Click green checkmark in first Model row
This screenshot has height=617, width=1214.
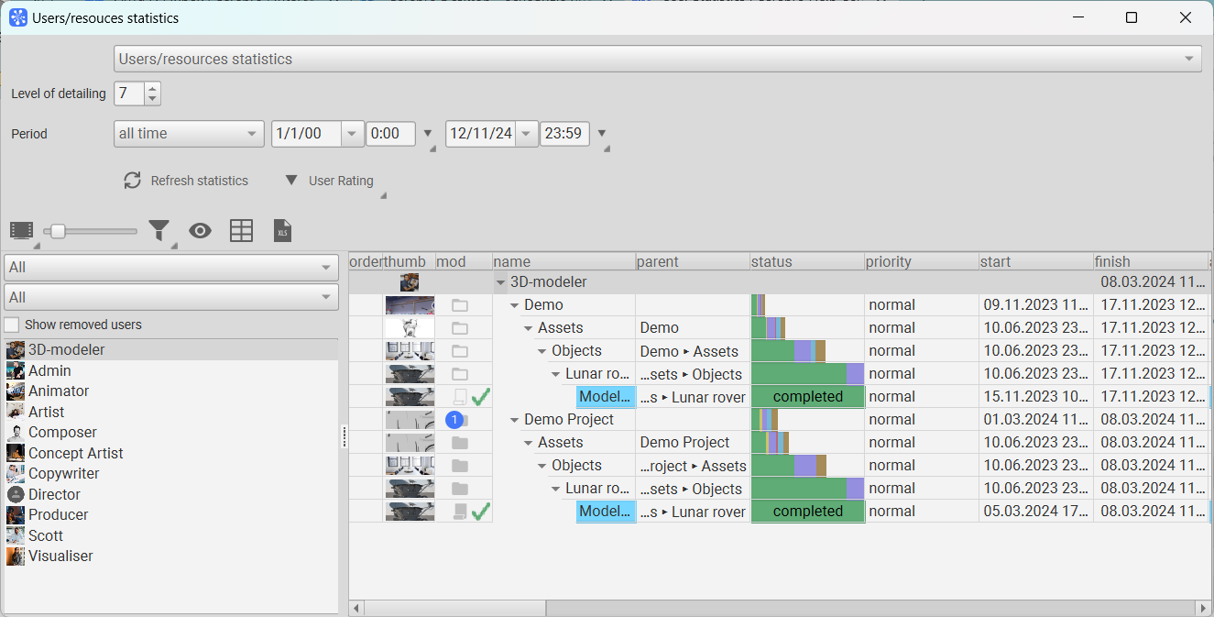[481, 397]
